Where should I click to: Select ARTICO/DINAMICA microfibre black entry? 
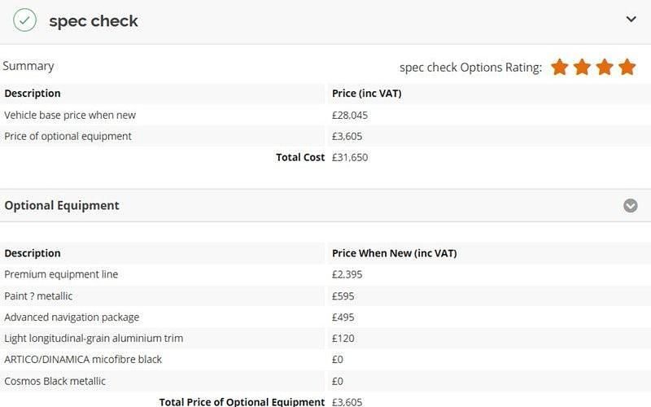tap(83, 359)
